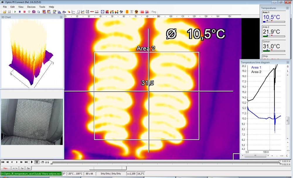Click the G button in time diagram
Image resolution: width=293 pixels, height=178 pixels.
point(288,66)
